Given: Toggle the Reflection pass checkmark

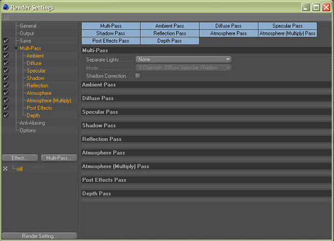Looking at the screenshot, I should (x=6, y=86).
